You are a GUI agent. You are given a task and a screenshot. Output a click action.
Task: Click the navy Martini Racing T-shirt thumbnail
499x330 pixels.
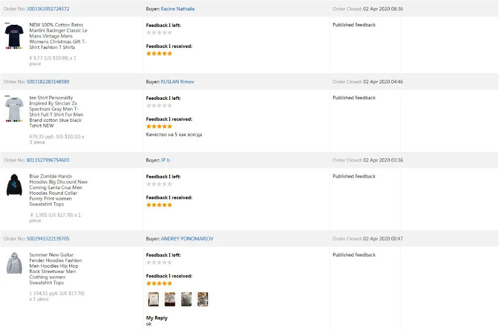[14, 36]
